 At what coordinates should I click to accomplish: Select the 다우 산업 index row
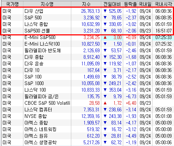pos(87,11)
